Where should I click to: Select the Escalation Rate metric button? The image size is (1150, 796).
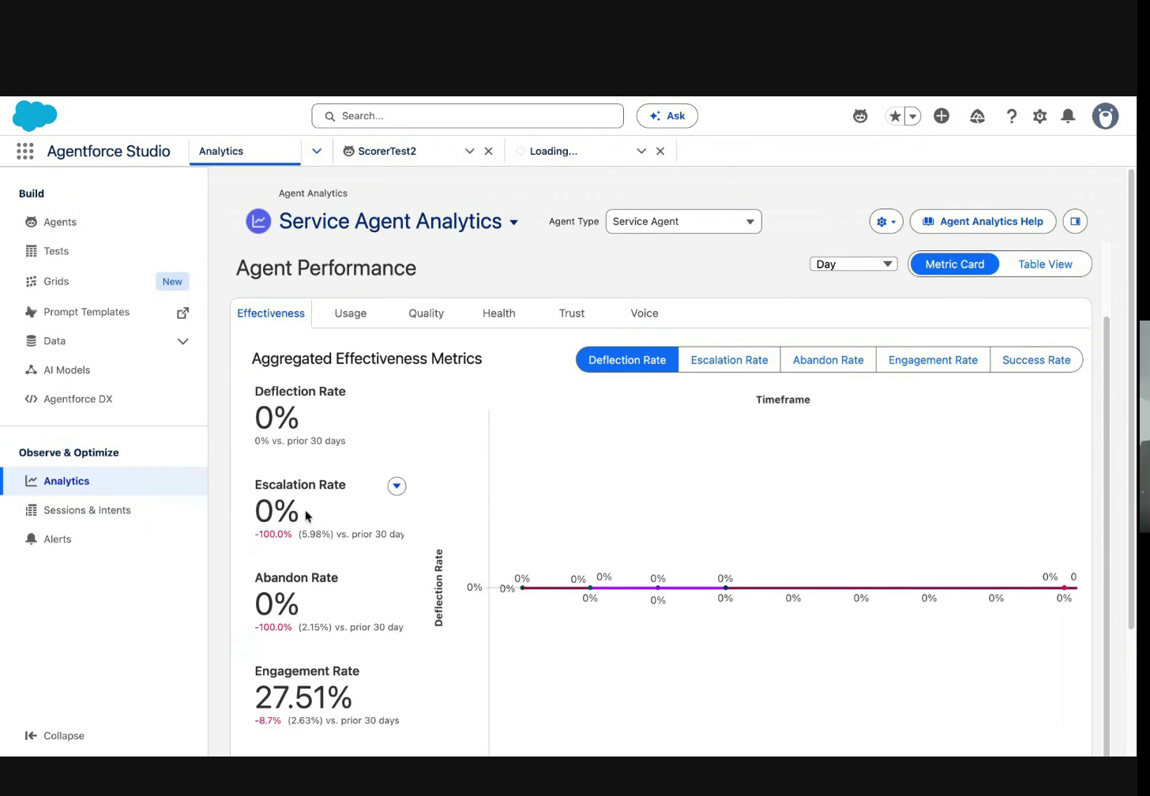coord(729,360)
